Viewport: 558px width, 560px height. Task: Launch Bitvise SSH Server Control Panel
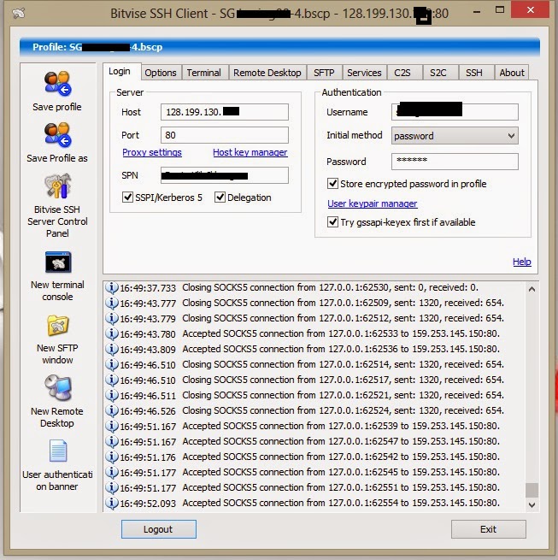57,186
